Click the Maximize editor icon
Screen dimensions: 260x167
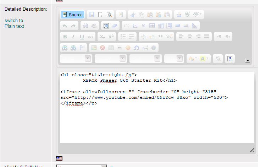(x=106, y=26)
